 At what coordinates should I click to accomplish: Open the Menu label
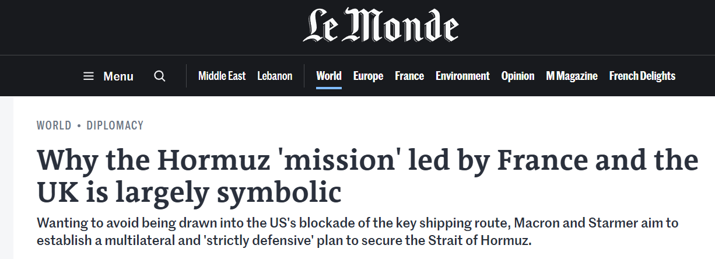point(118,76)
